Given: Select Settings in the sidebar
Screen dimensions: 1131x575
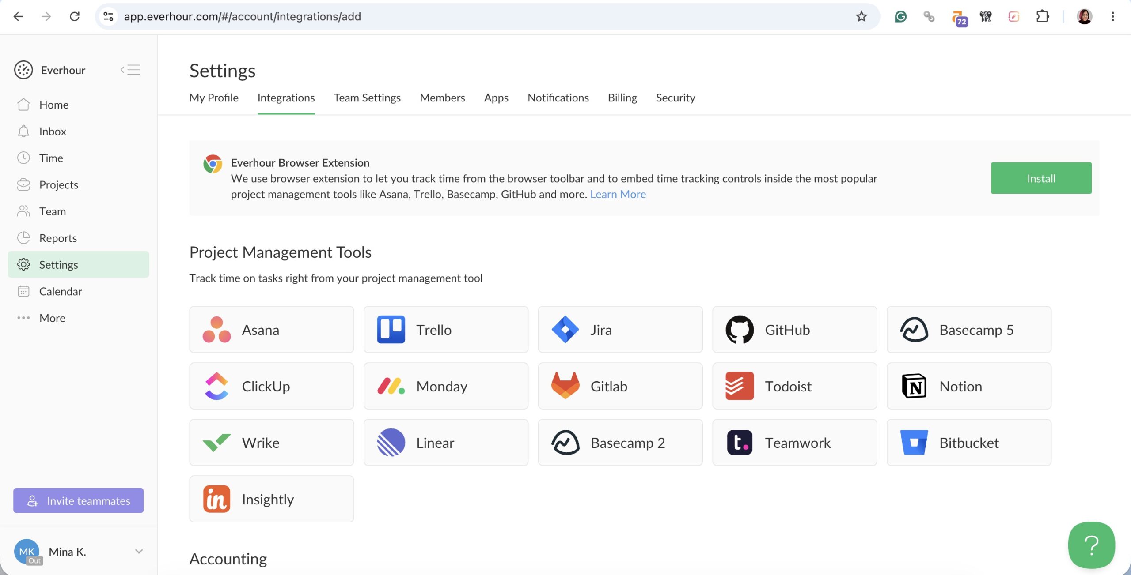Looking at the screenshot, I should (79, 265).
